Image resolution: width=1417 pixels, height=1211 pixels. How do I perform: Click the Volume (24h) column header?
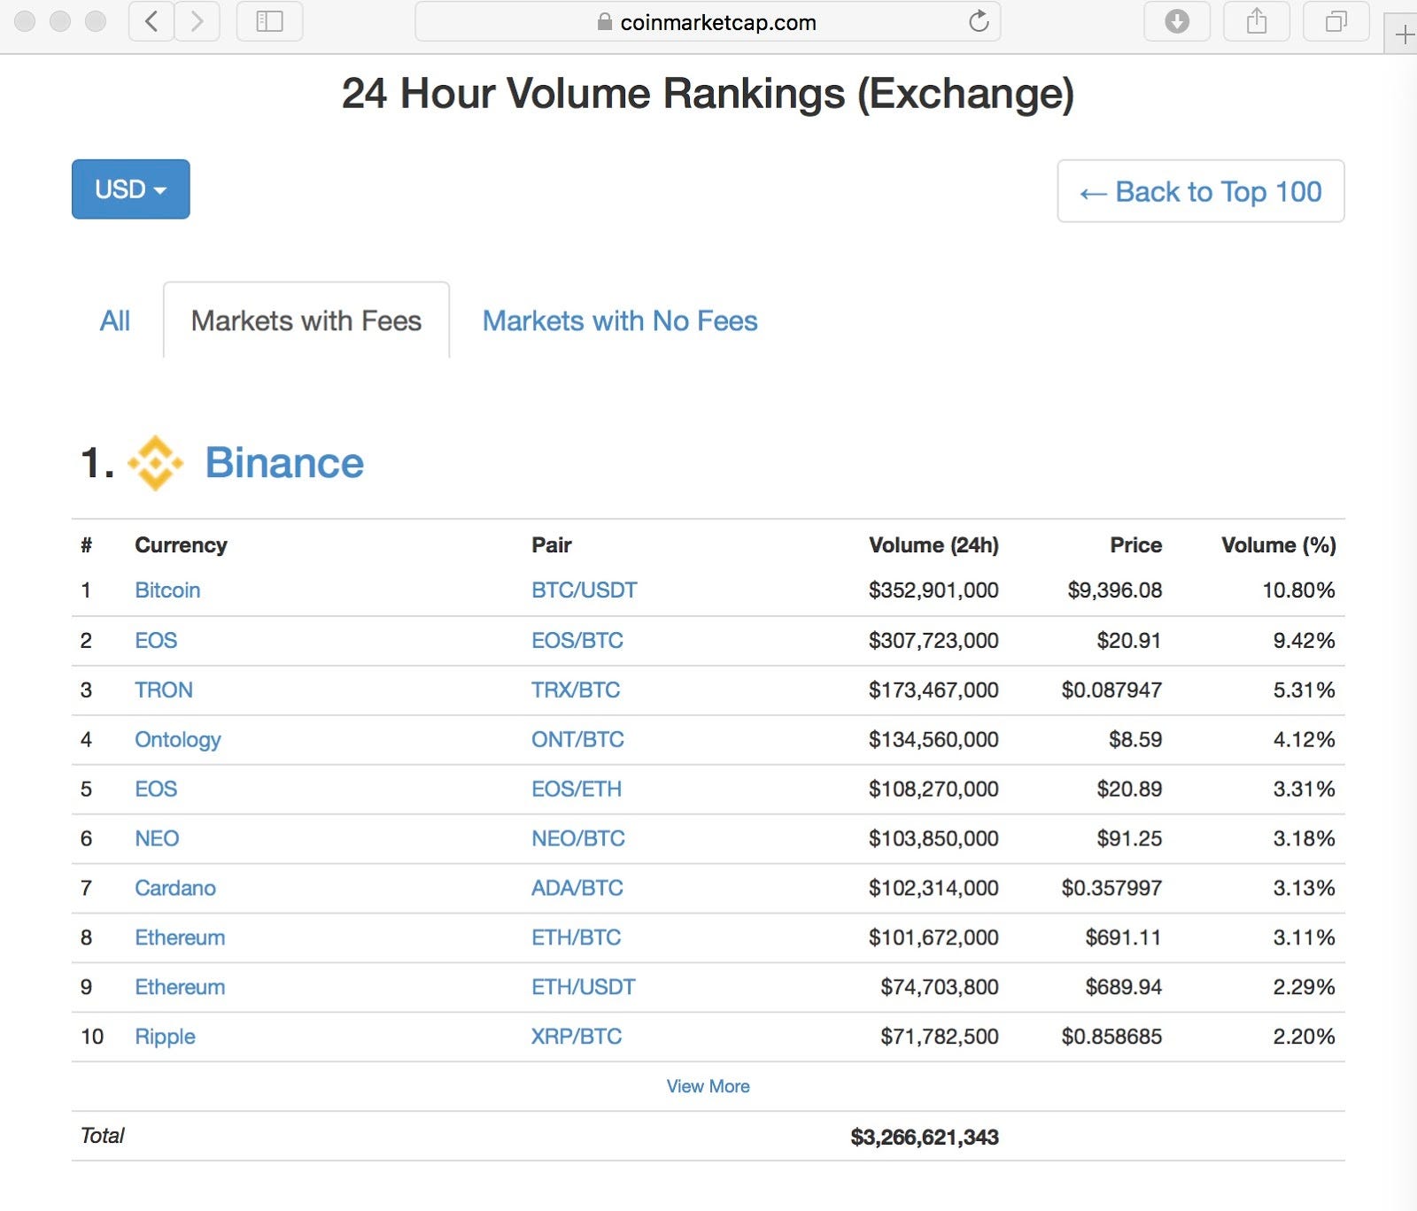[x=933, y=545]
